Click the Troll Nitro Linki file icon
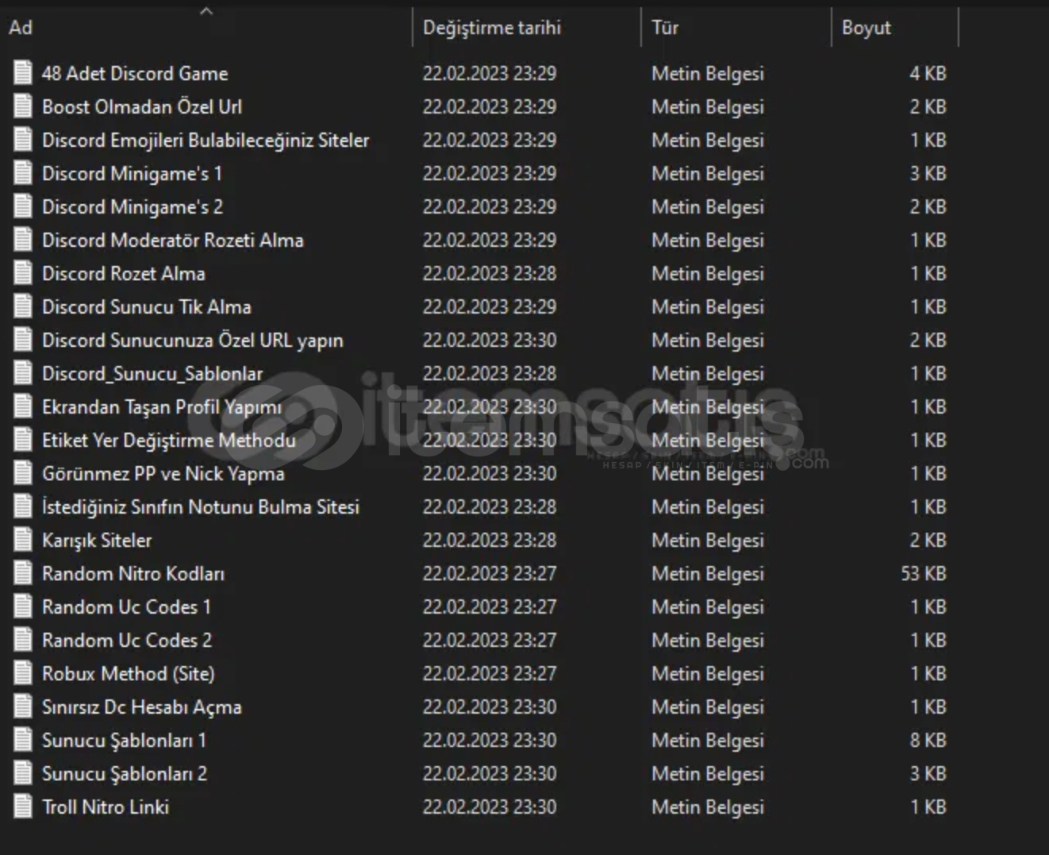 point(23,807)
